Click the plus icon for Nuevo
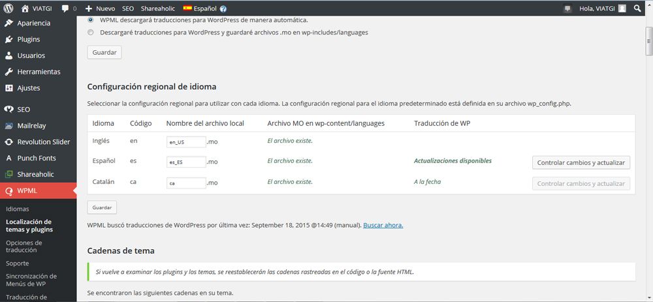 [x=88, y=8]
